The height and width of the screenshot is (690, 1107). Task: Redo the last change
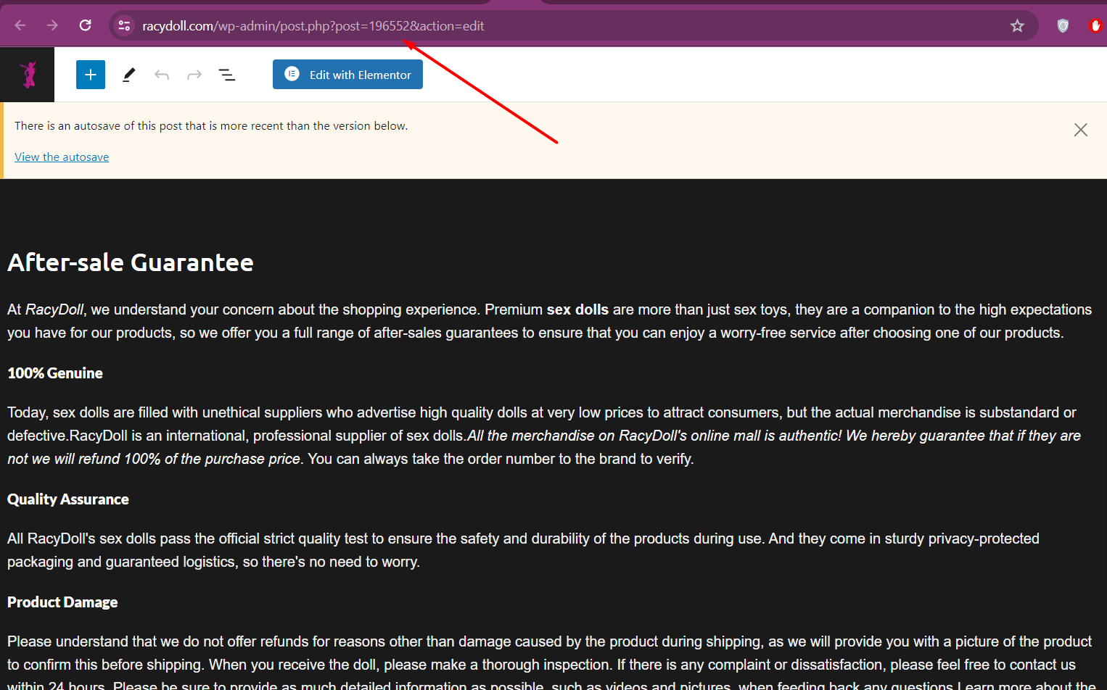(x=194, y=75)
